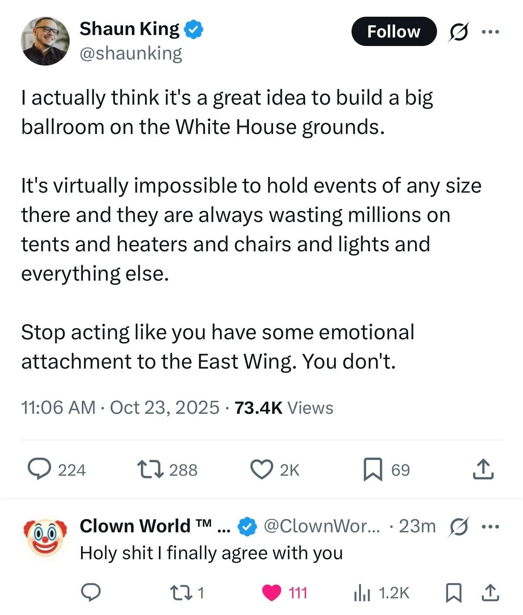Open Shaun King's profile picture
This screenshot has width=523, height=615.
(45, 41)
